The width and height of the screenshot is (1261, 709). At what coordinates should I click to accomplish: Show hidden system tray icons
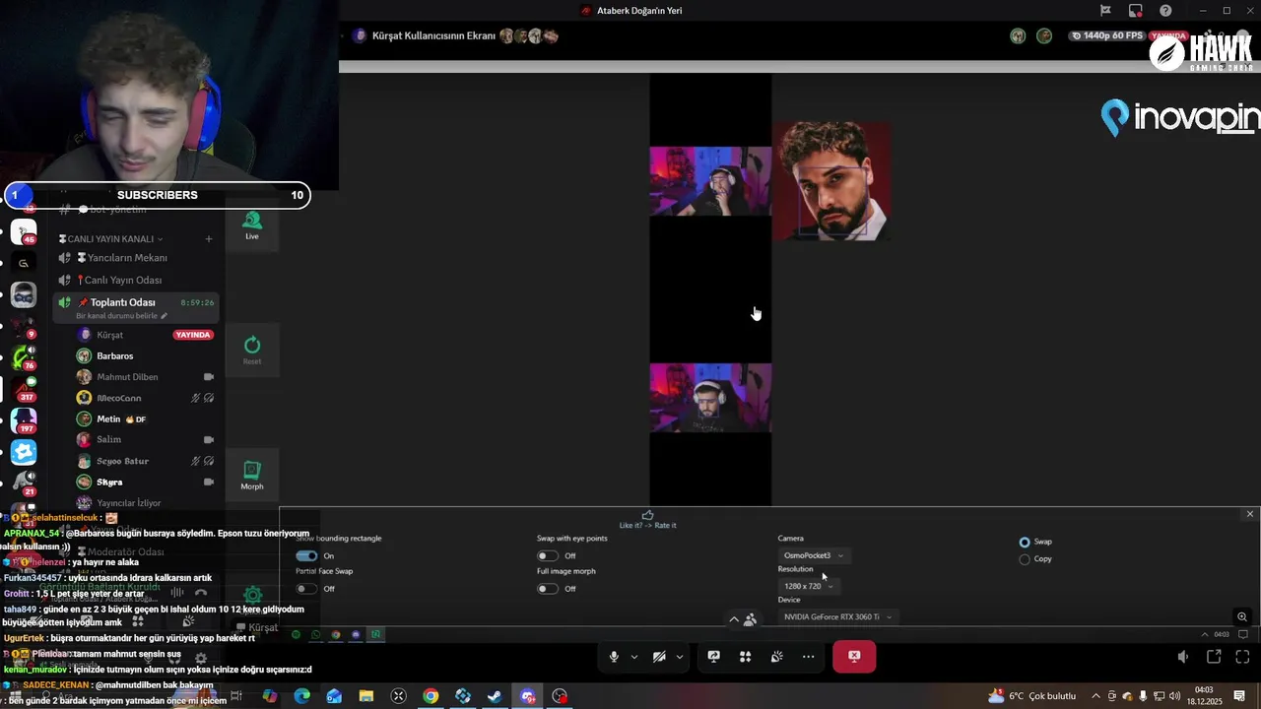pos(1095,696)
